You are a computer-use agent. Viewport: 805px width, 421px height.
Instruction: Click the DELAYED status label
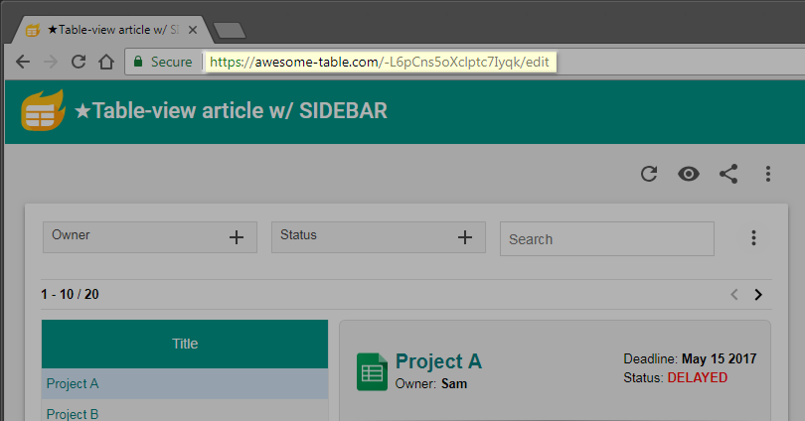pyautogui.click(x=698, y=378)
